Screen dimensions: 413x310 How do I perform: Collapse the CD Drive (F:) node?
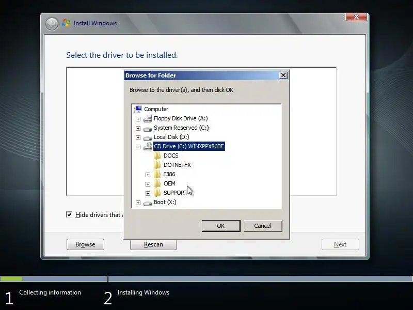click(138, 147)
